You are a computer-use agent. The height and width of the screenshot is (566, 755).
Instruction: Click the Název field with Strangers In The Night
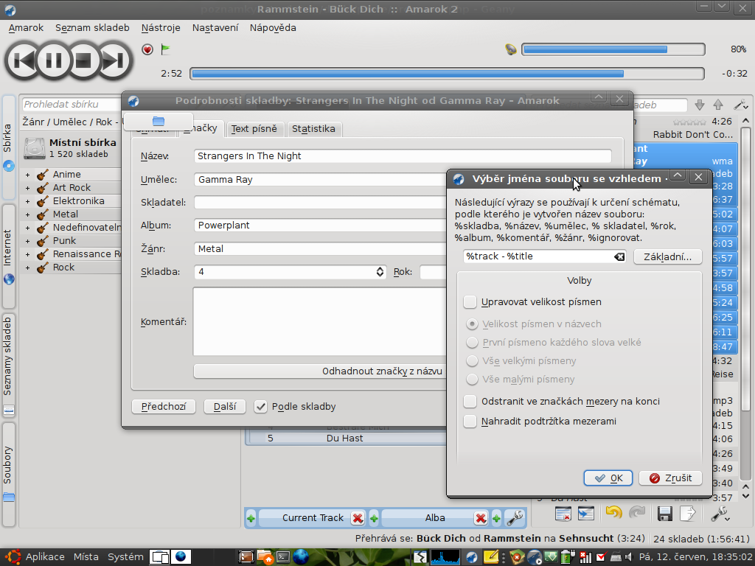[403, 156]
